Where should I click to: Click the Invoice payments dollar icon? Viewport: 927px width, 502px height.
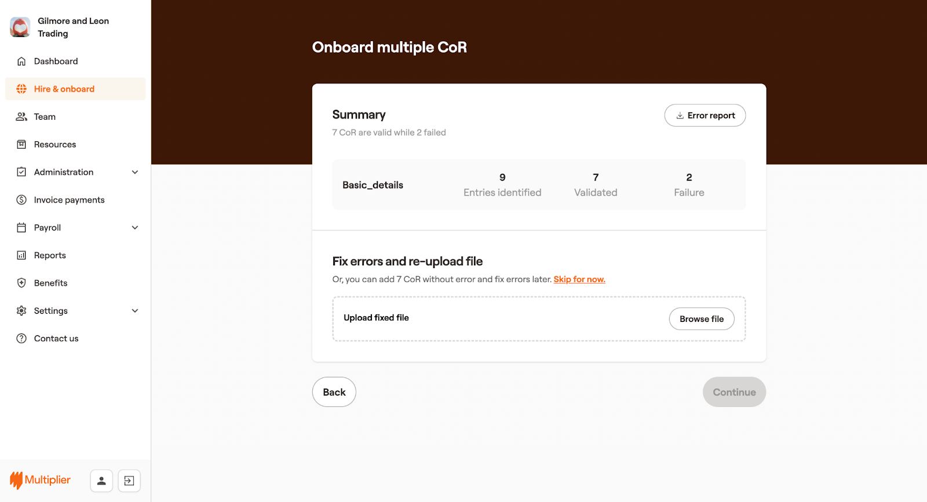click(x=21, y=200)
